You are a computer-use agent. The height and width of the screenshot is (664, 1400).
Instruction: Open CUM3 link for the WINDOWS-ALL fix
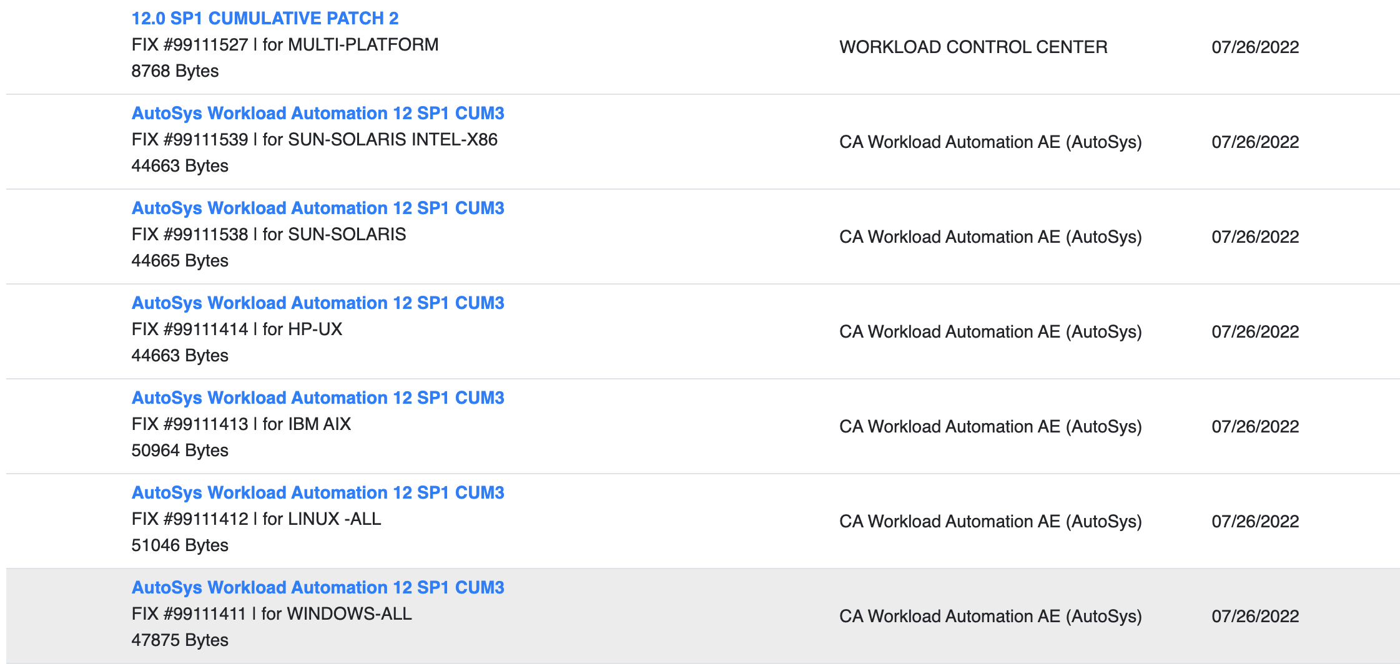(x=318, y=587)
